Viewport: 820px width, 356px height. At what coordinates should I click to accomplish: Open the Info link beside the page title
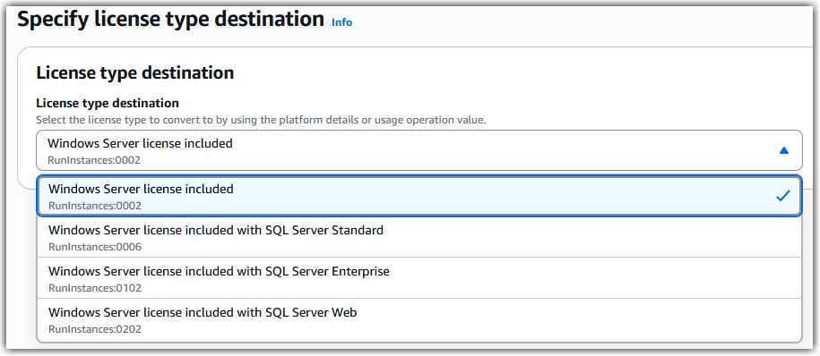click(x=342, y=22)
